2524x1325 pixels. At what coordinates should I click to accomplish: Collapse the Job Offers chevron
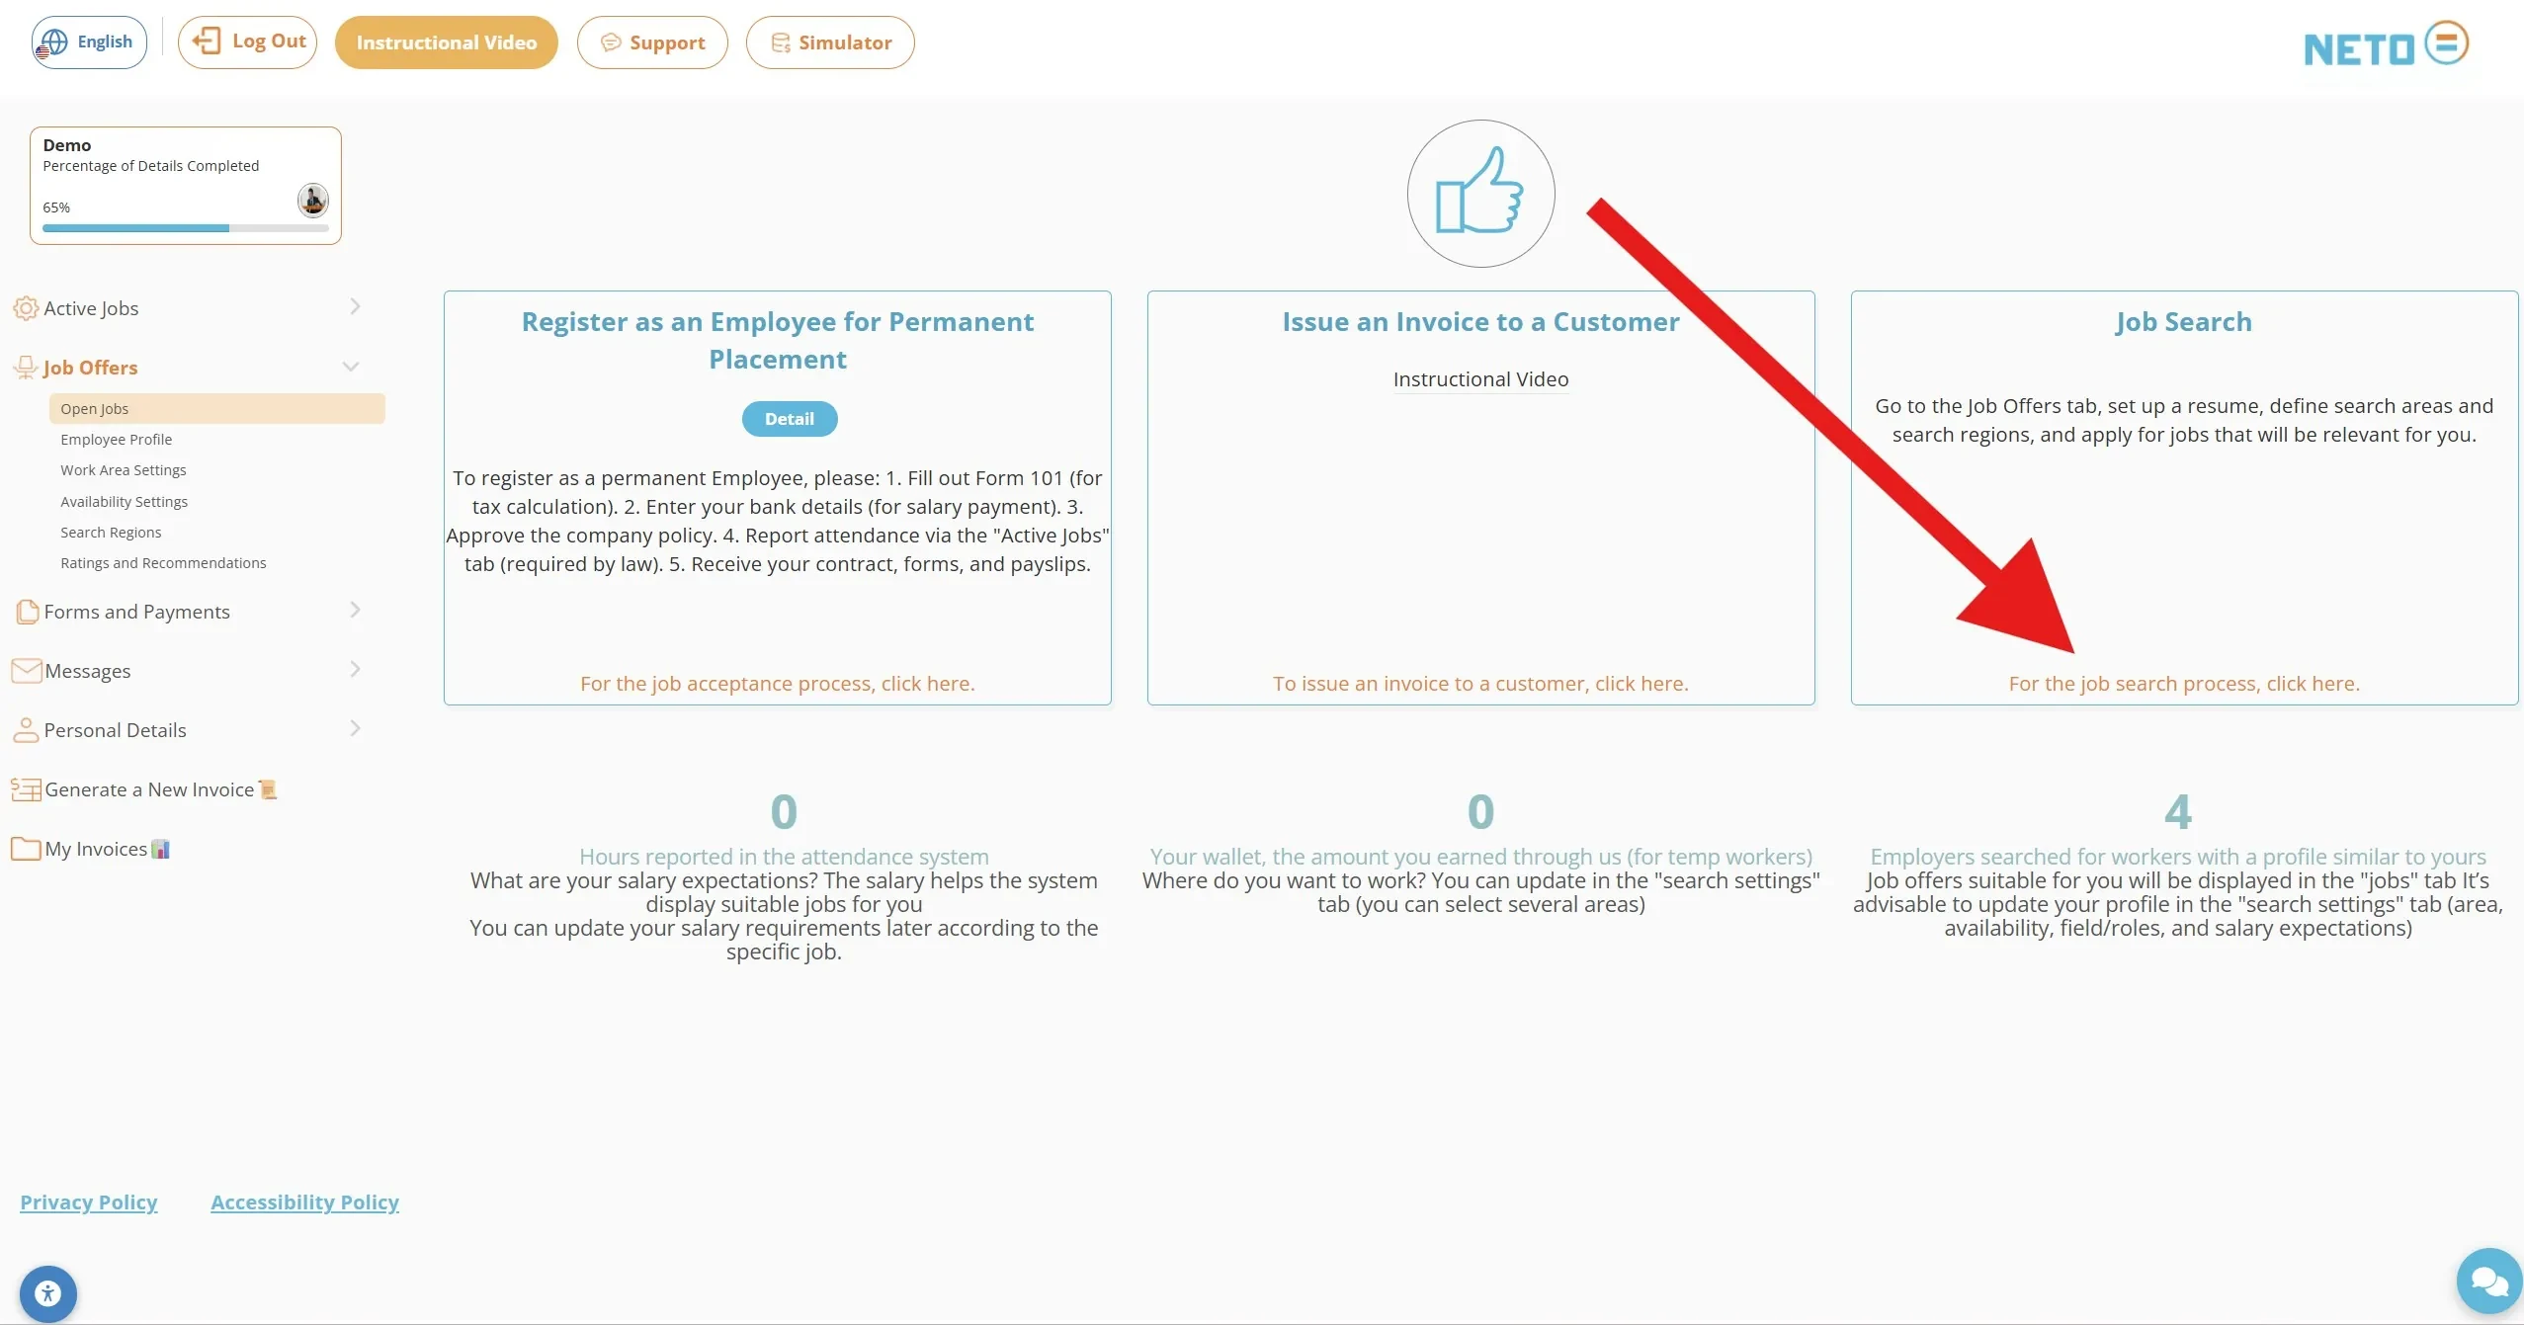click(351, 367)
